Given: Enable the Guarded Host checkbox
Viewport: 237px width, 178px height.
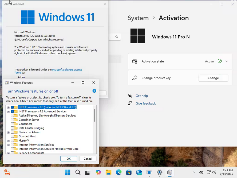Looking at the screenshot, I should [x=12, y=136].
